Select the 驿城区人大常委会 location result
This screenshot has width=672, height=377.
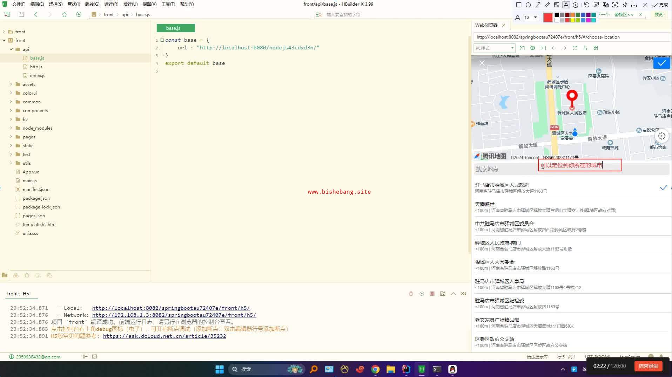[x=572, y=265]
